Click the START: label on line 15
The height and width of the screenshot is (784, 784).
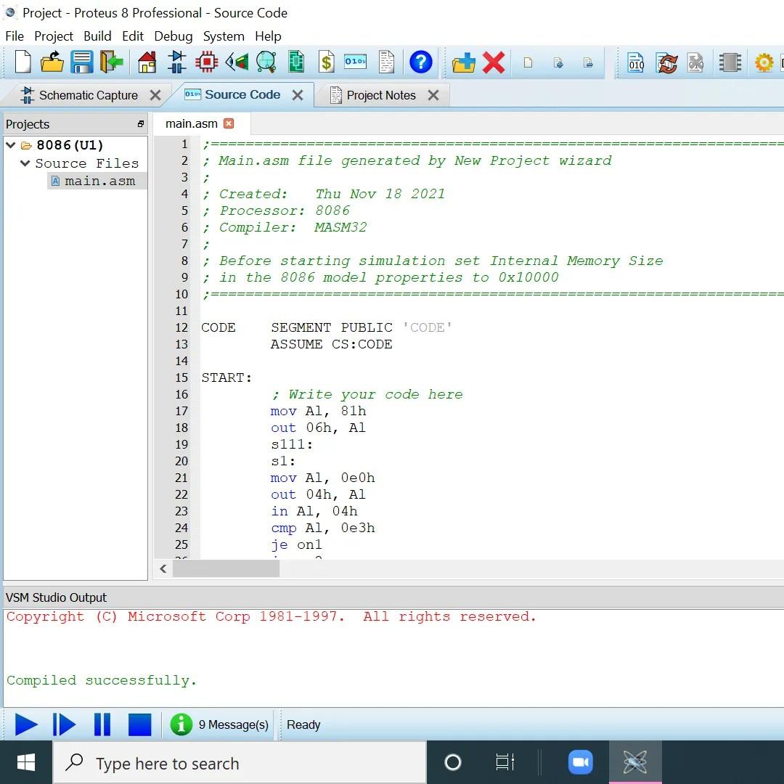pyautogui.click(x=226, y=377)
